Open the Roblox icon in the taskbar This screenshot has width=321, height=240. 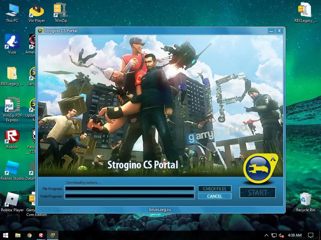click(x=41, y=235)
